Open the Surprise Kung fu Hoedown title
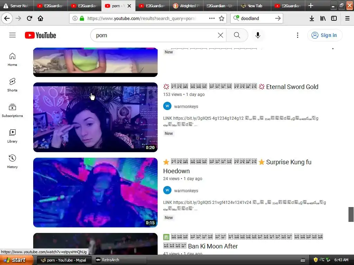The height and width of the screenshot is (265, 354). [237, 166]
